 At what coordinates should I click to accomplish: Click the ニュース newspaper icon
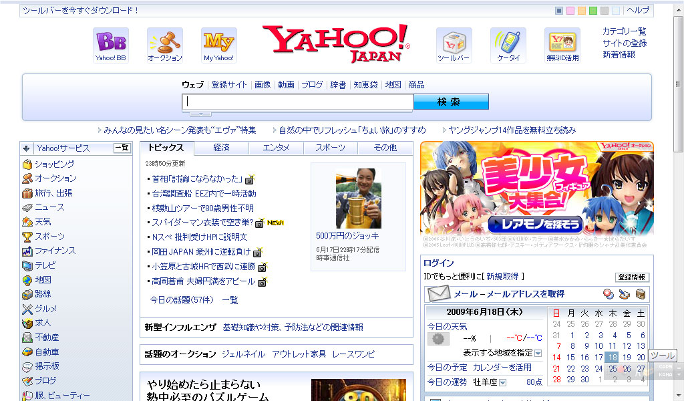(x=27, y=207)
